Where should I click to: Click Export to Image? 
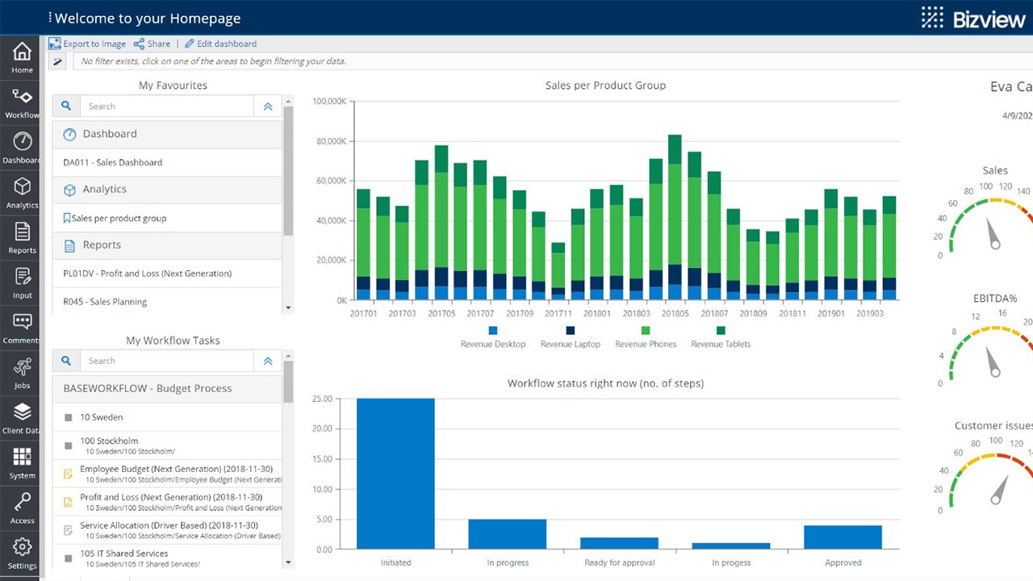pyautogui.click(x=87, y=44)
